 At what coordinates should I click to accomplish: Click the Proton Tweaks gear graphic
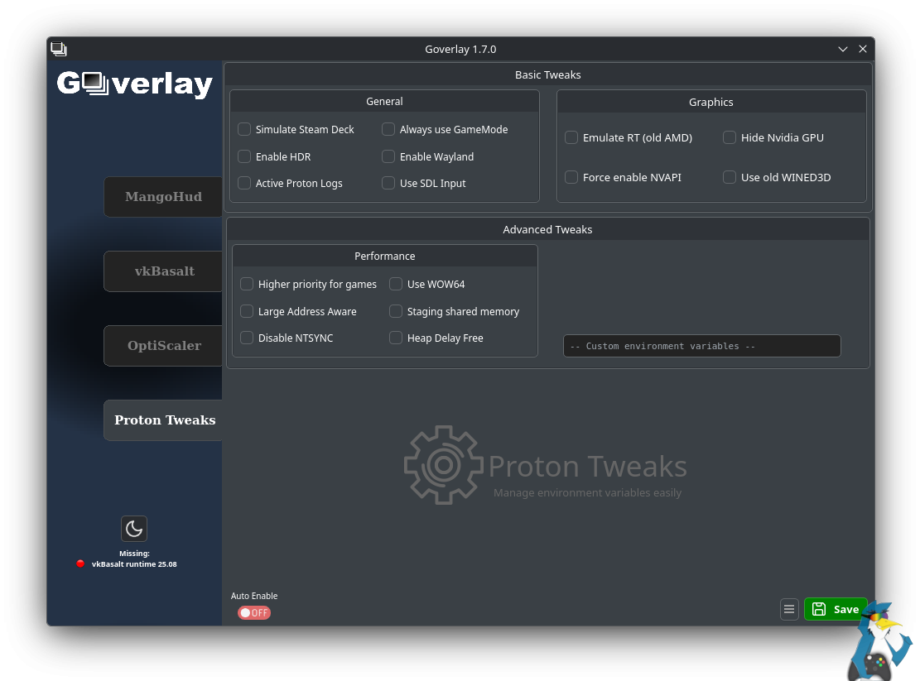point(443,465)
